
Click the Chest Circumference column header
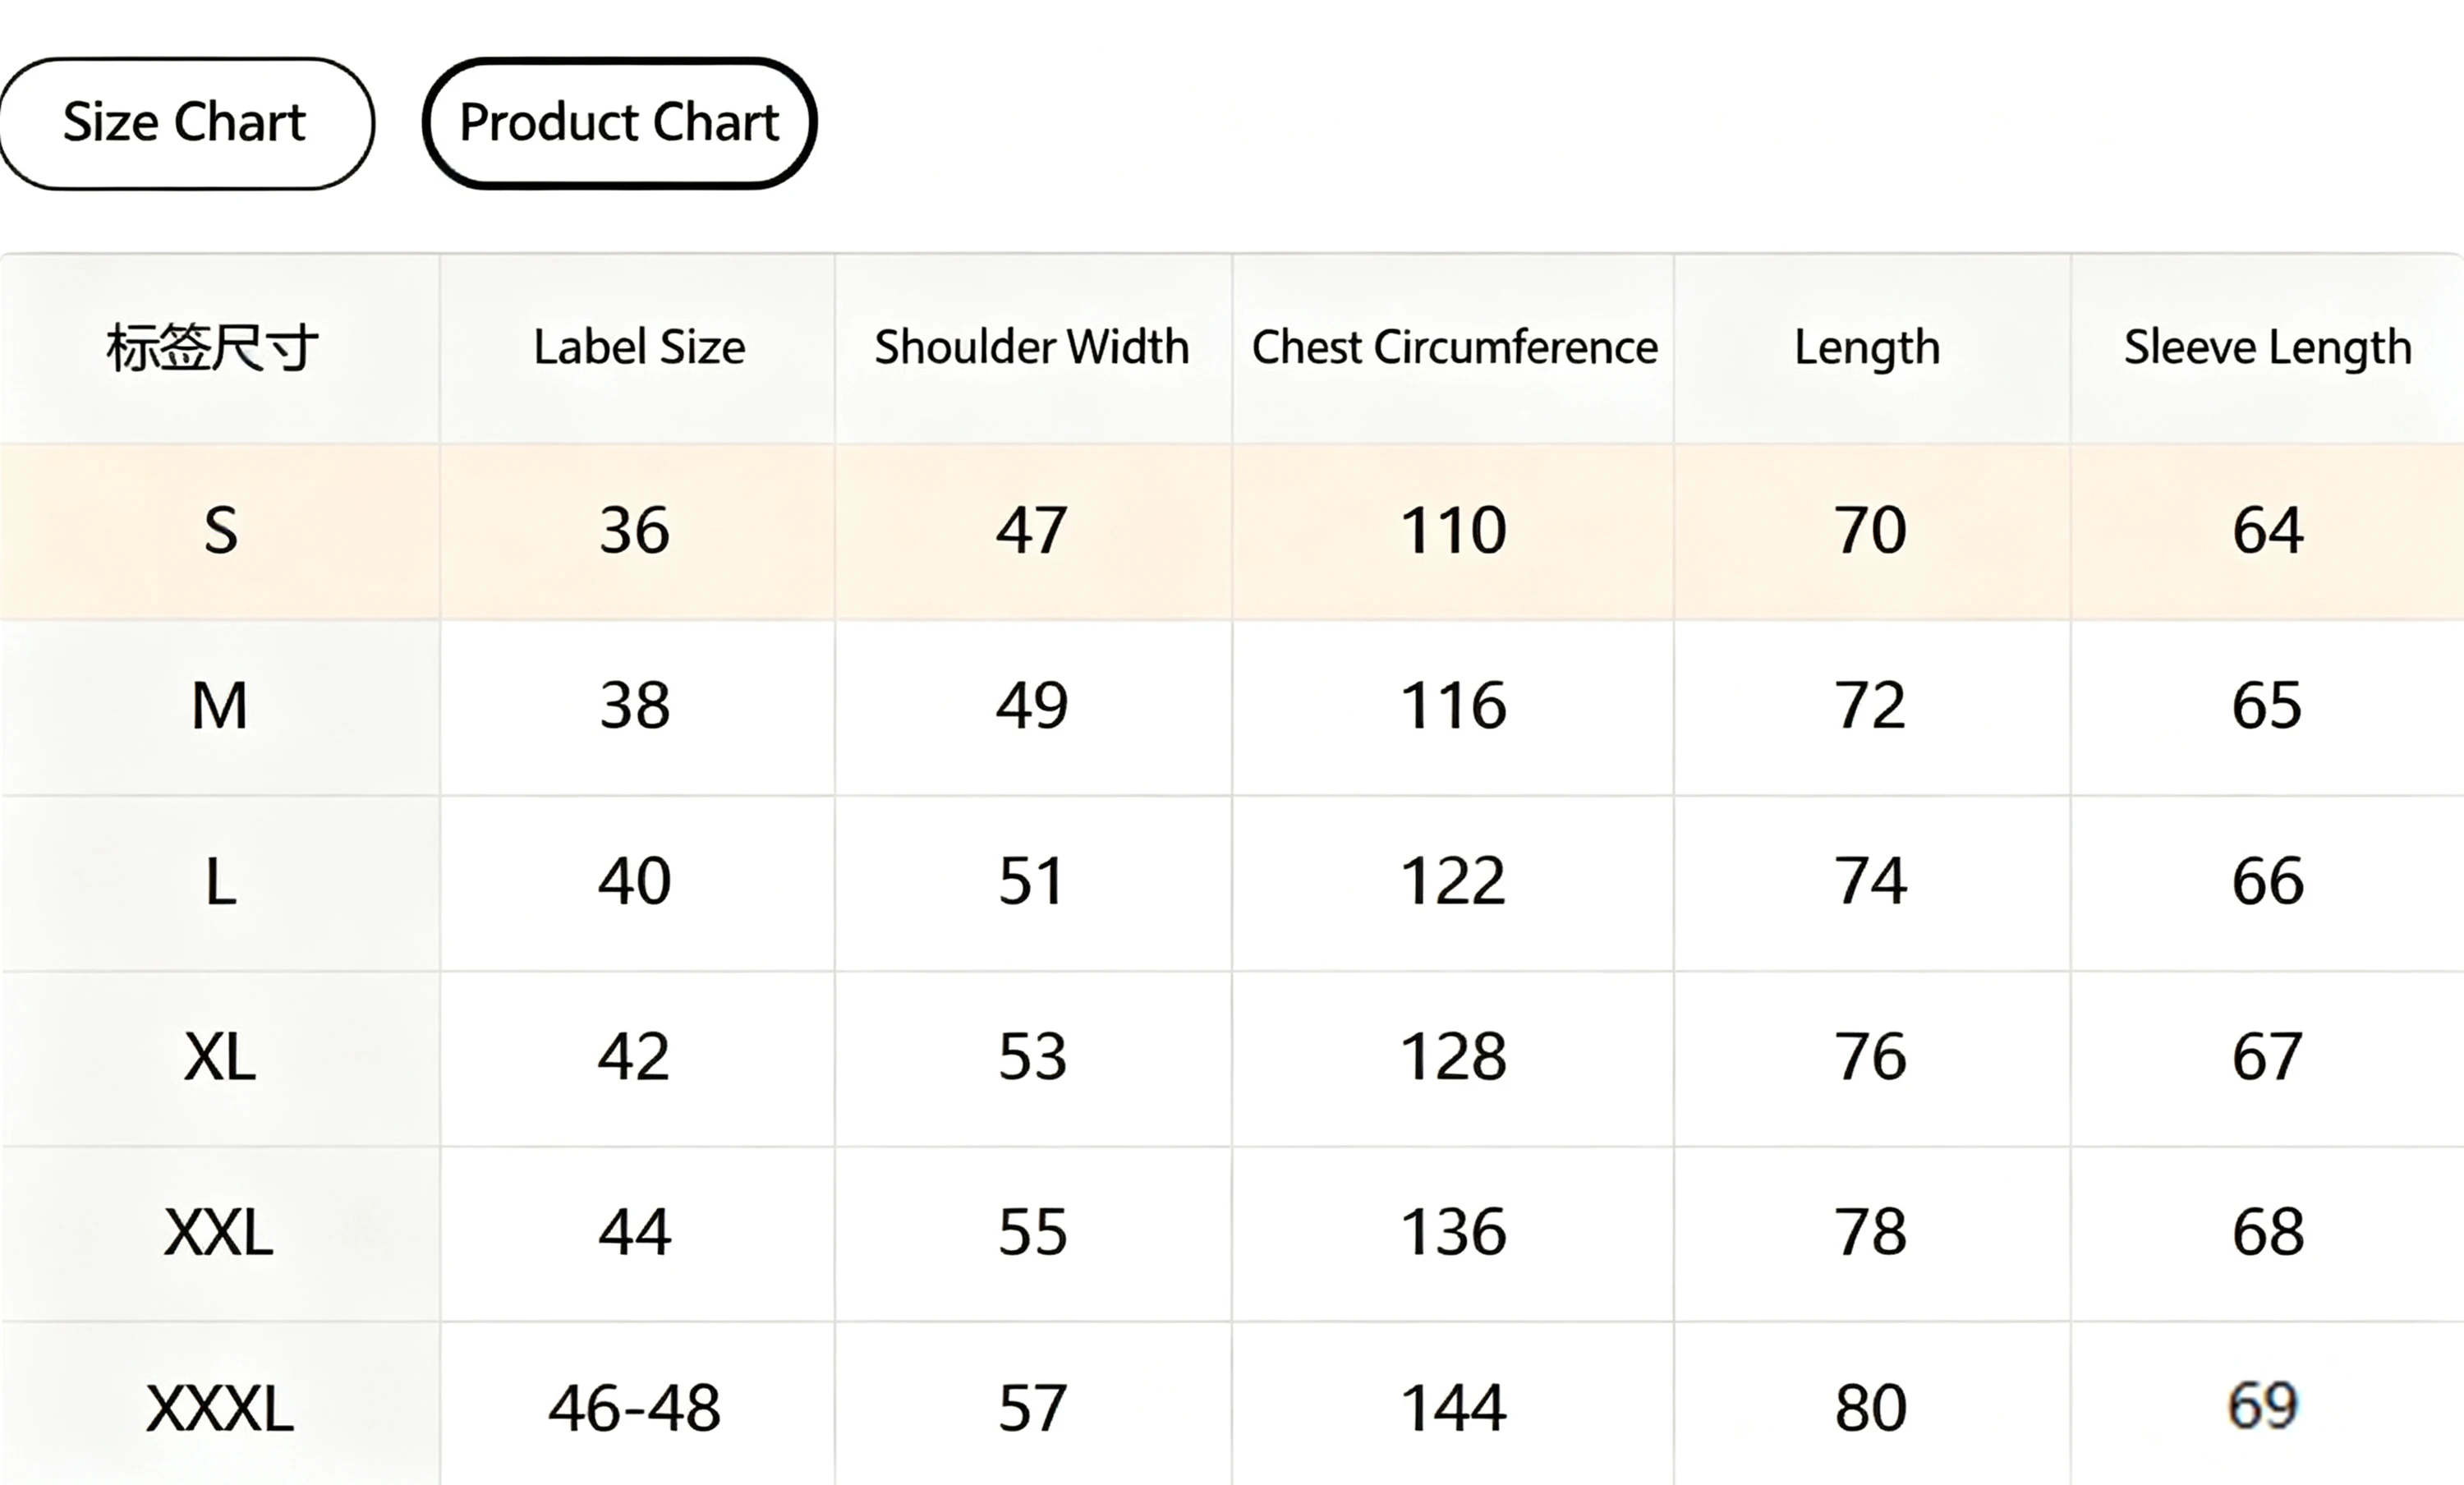point(1455,348)
